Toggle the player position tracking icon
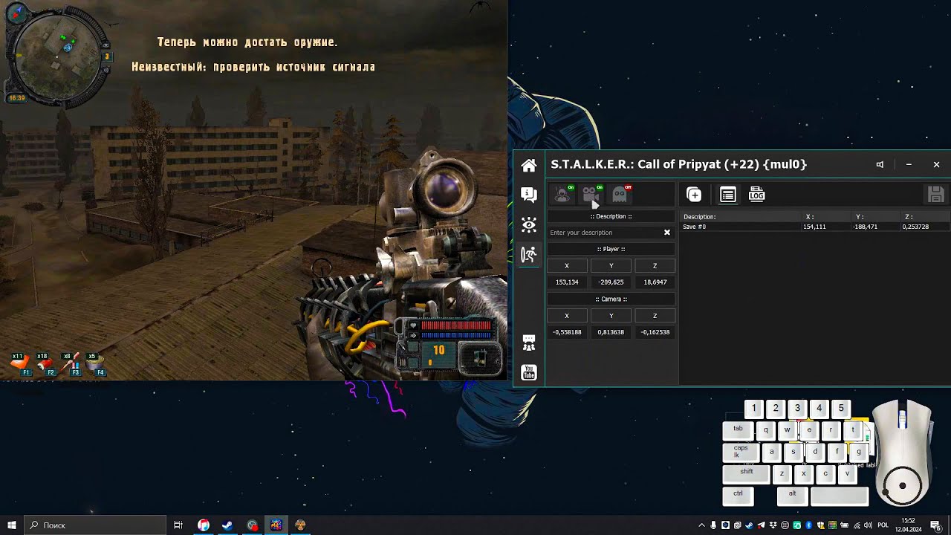Viewport: 951px width, 535px height. point(563,195)
